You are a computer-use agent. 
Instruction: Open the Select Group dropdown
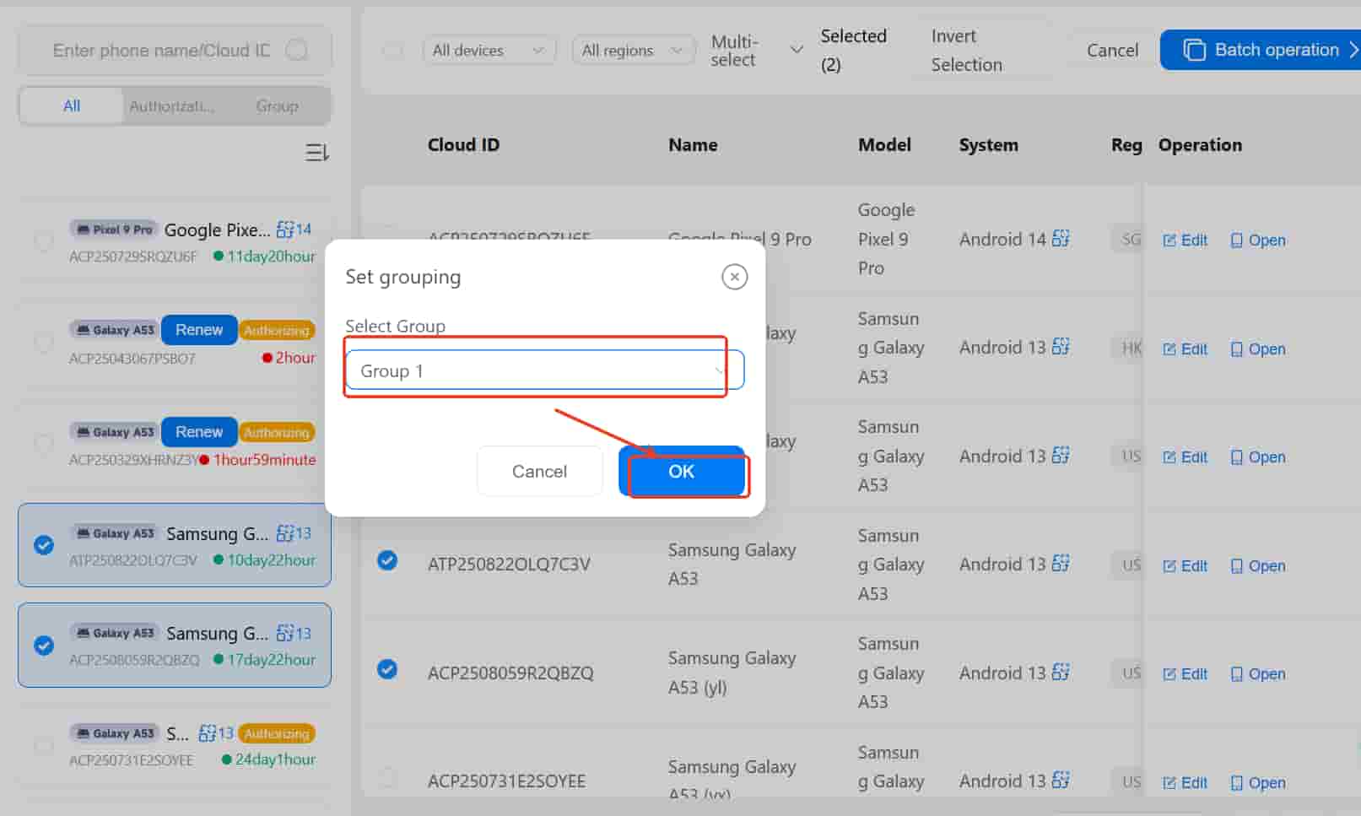click(x=543, y=370)
